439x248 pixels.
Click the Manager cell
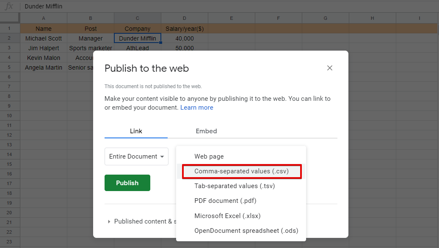(91, 38)
